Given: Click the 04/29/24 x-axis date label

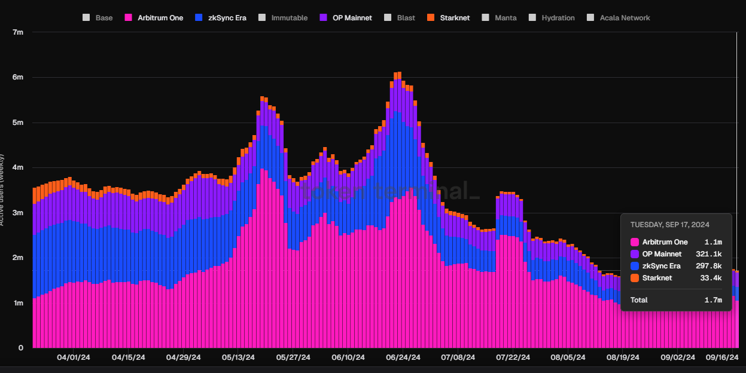Looking at the screenshot, I should [184, 357].
